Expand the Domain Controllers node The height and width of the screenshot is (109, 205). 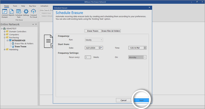[x=5, y=31]
